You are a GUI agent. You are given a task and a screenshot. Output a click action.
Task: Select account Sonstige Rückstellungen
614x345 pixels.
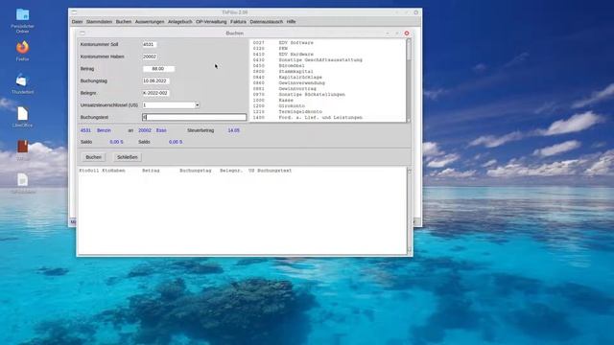[x=299, y=95]
